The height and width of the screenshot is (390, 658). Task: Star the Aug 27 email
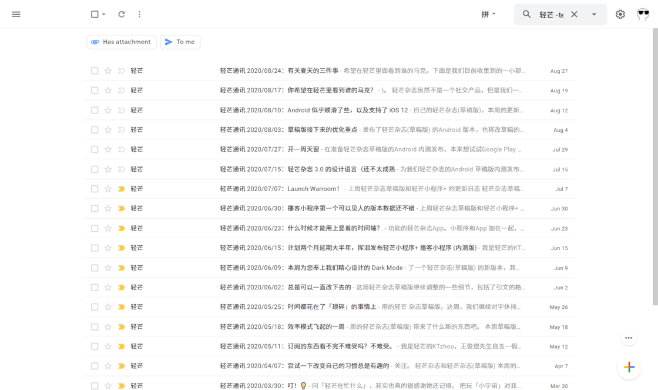click(108, 71)
